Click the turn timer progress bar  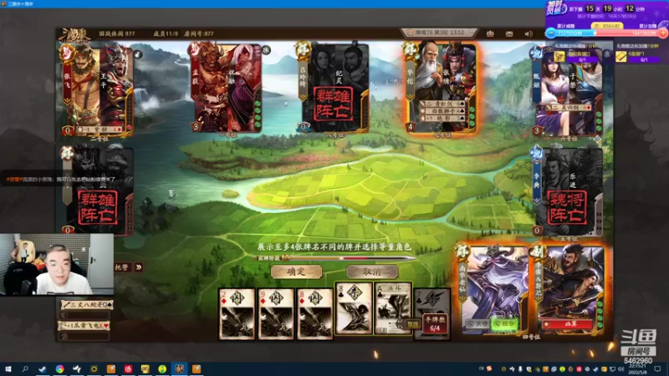tap(335, 258)
